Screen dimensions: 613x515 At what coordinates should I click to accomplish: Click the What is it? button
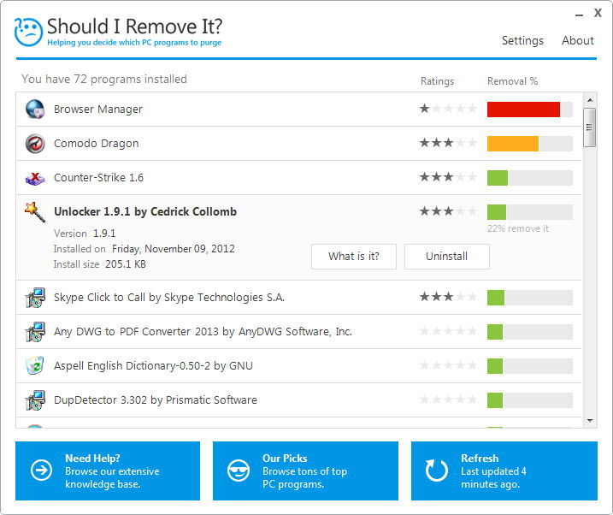pos(354,257)
